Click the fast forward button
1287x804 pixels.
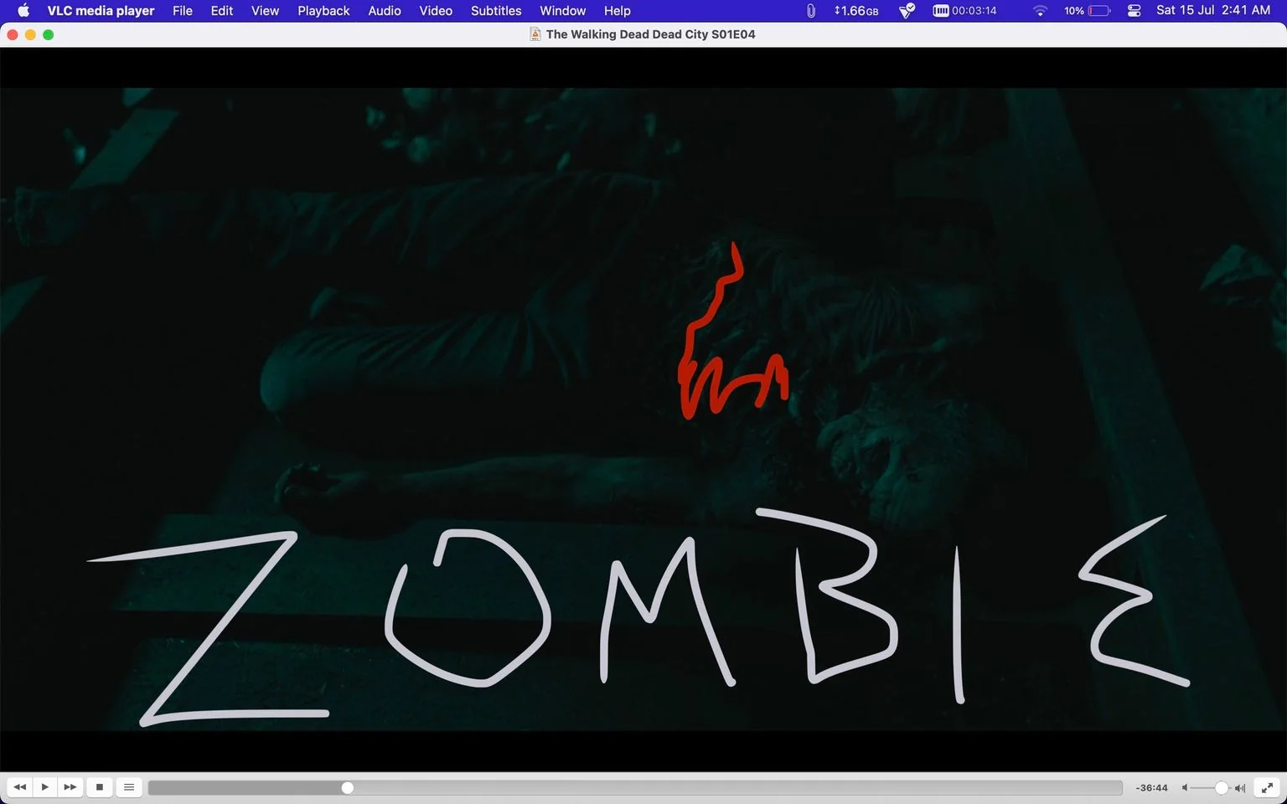[x=70, y=787]
